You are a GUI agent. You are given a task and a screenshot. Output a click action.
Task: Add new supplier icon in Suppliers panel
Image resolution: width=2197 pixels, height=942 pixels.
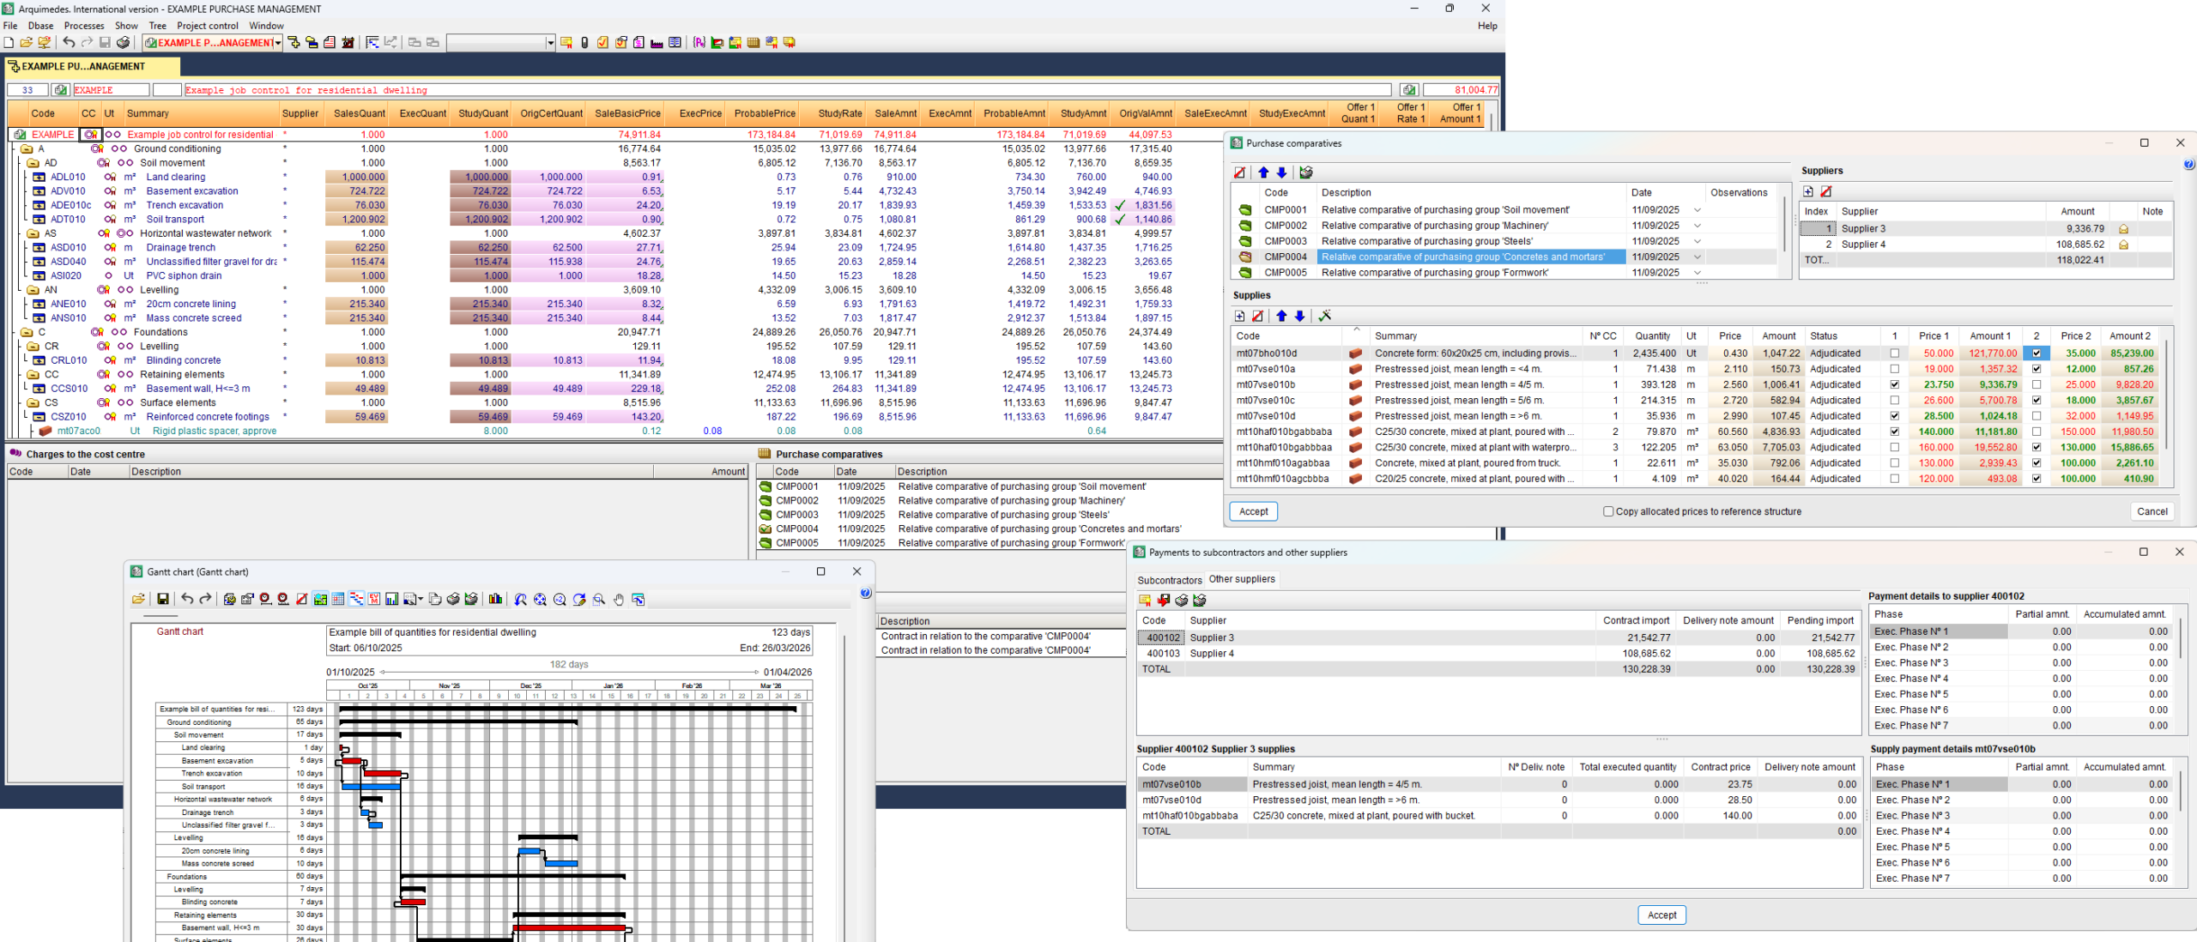pyautogui.click(x=1808, y=191)
